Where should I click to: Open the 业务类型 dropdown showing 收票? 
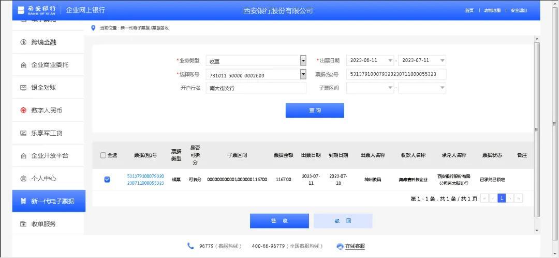coord(303,61)
